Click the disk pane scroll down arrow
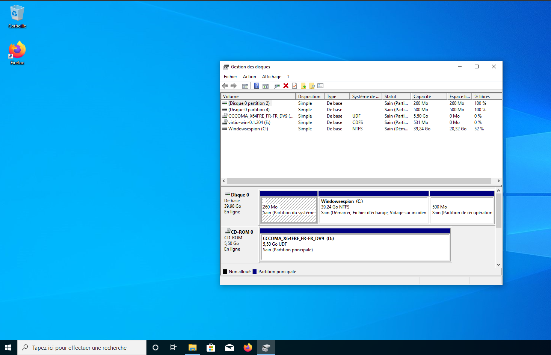 [498, 264]
